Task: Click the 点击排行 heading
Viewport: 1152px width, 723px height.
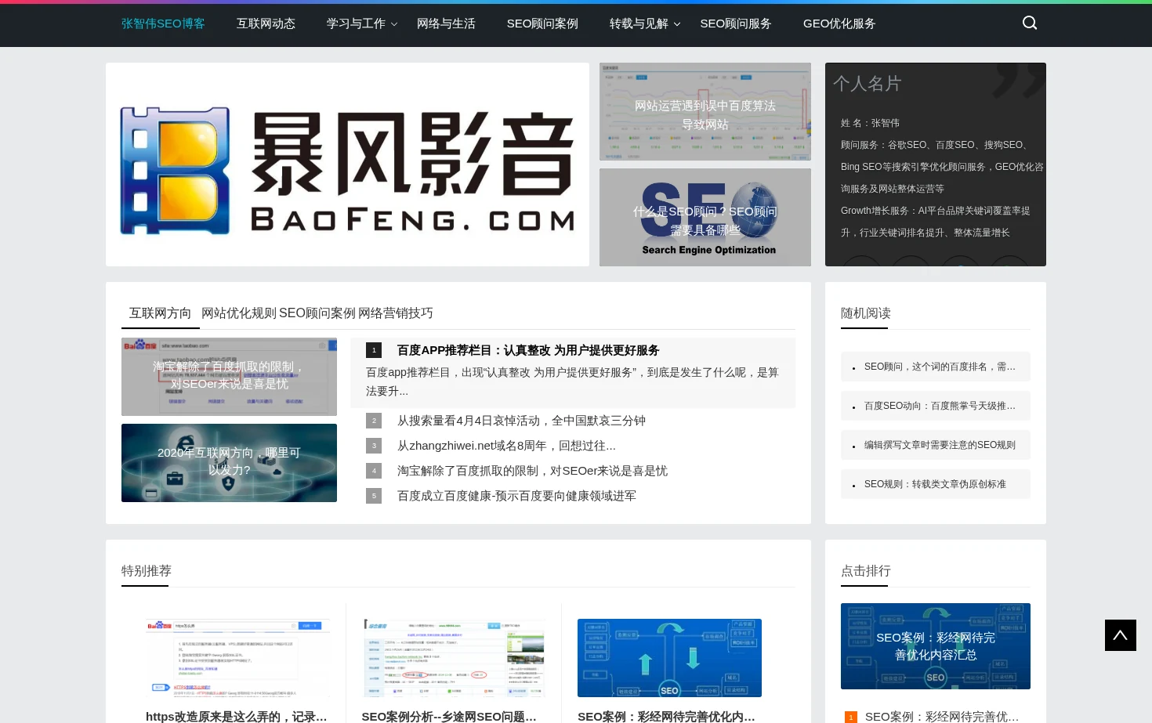Action: click(x=866, y=571)
